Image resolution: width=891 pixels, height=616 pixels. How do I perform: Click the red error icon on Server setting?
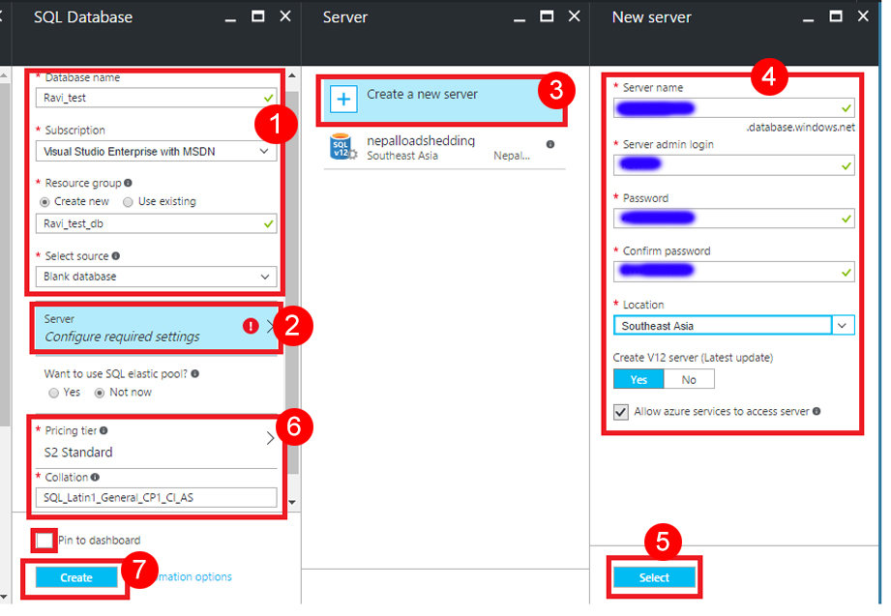[251, 326]
